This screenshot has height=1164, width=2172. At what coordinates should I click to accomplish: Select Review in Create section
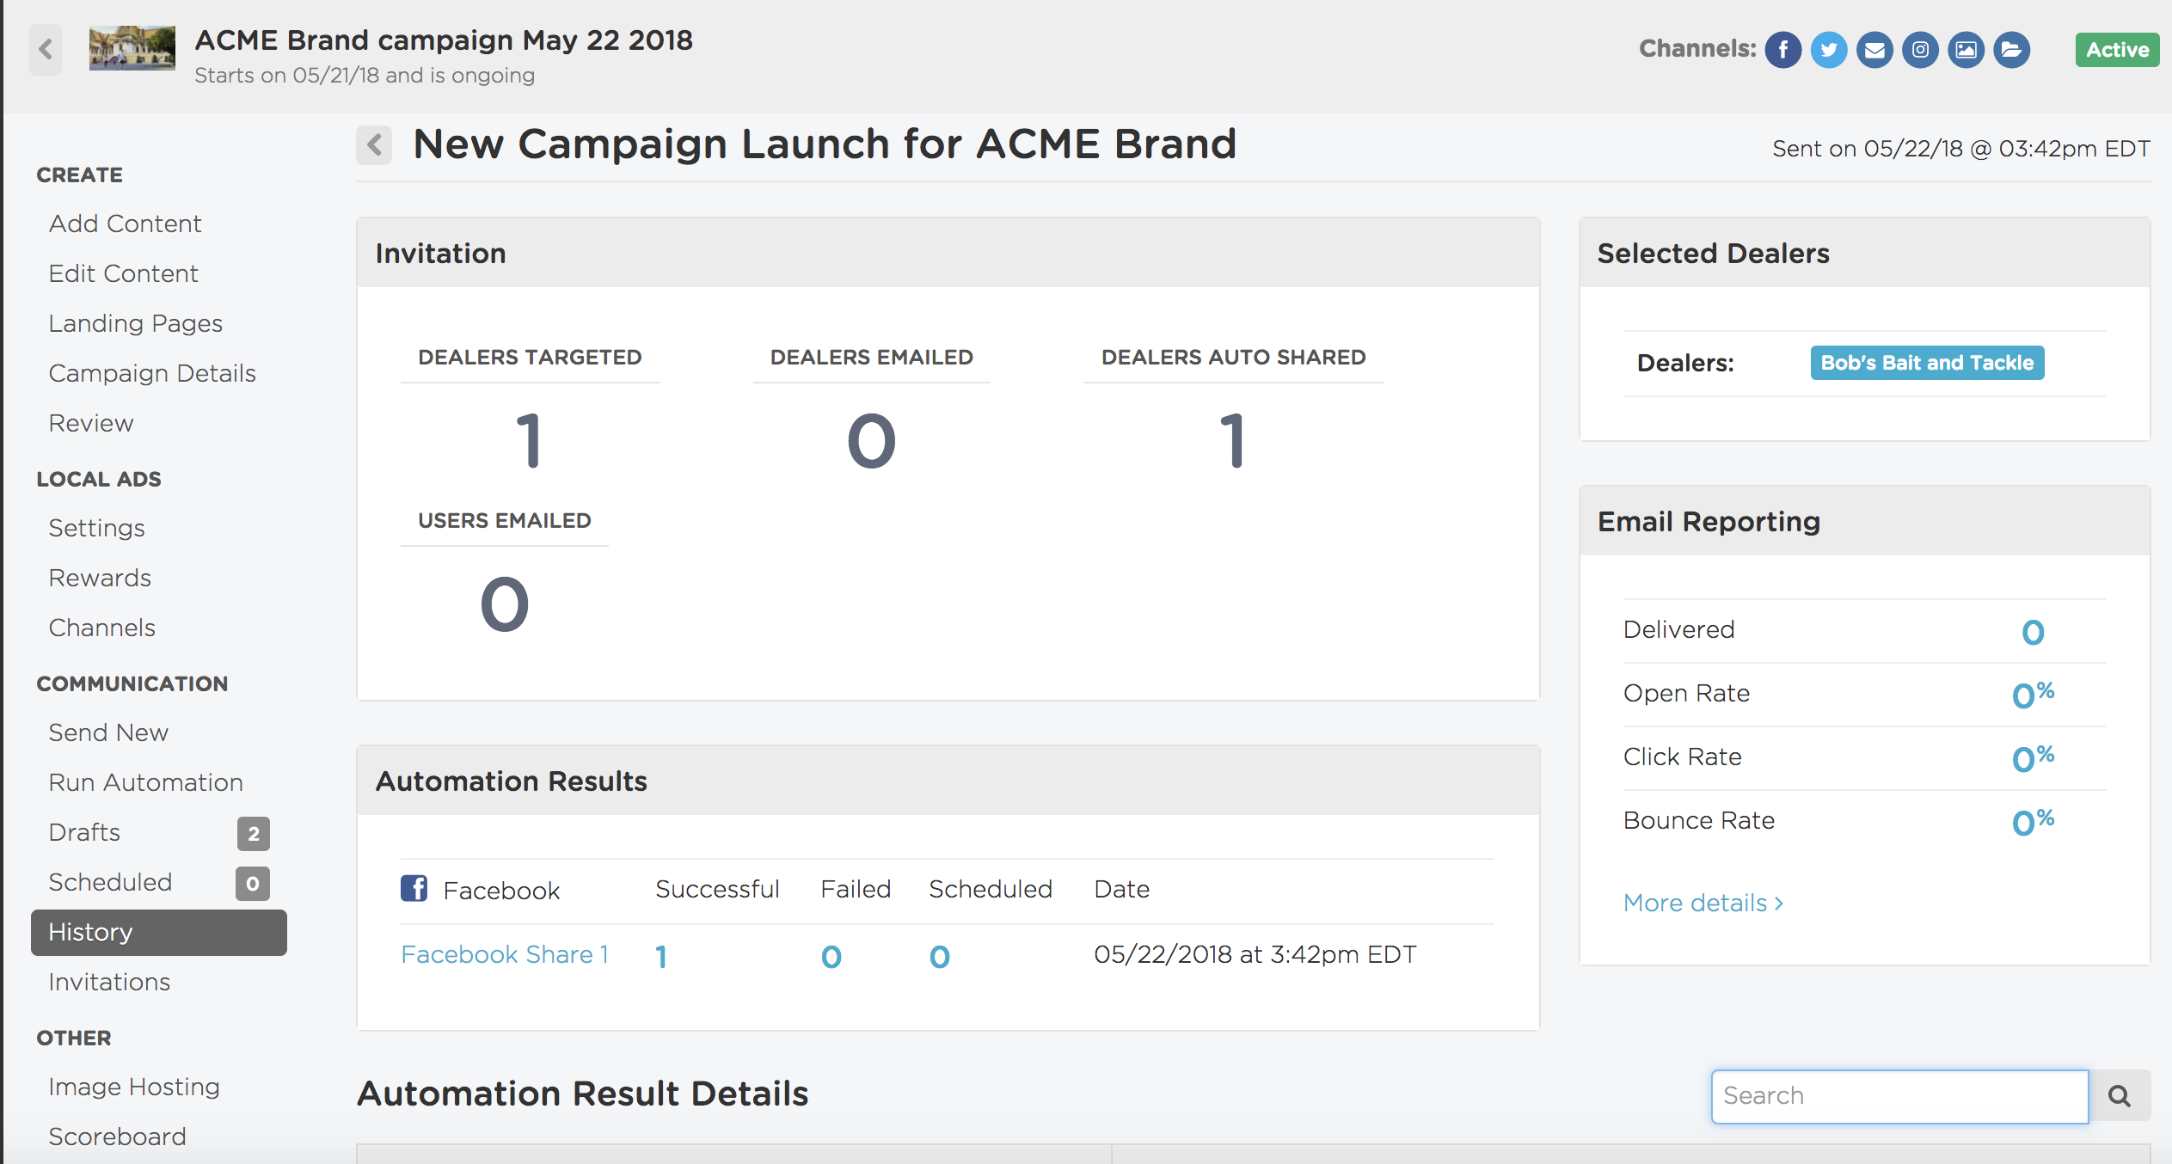91,423
